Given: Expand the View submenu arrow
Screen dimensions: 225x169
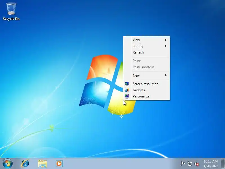Looking at the screenshot, I should [x=166, y=40].
